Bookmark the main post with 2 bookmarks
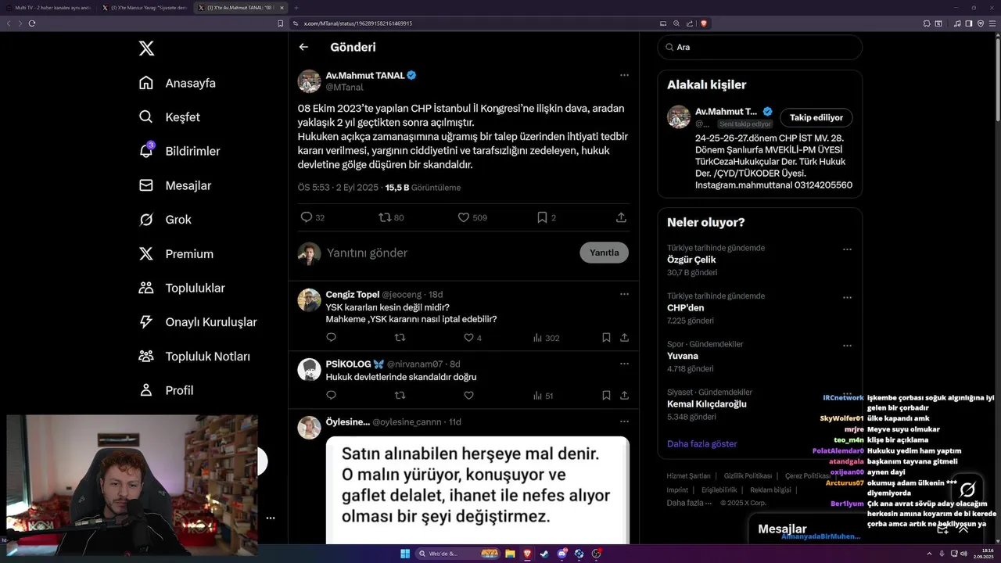The width and height of the screenshot is (1001, 563). coord(542,217)
